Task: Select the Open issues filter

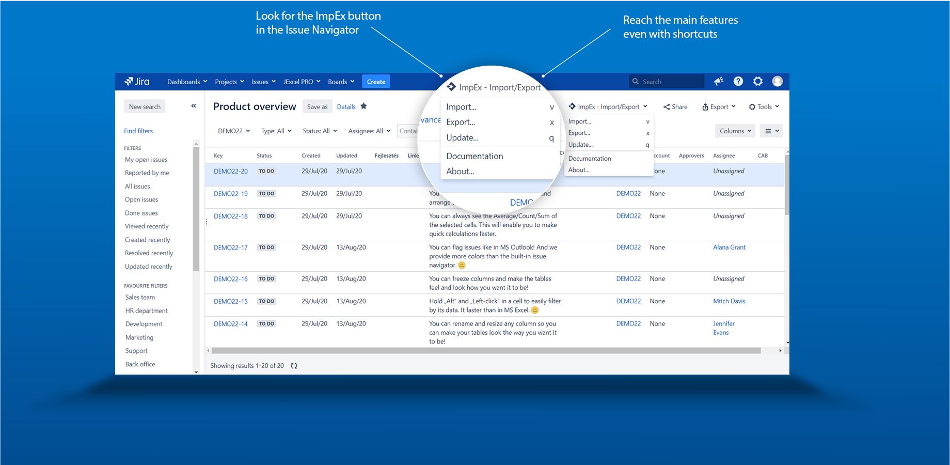Action: 141,200
